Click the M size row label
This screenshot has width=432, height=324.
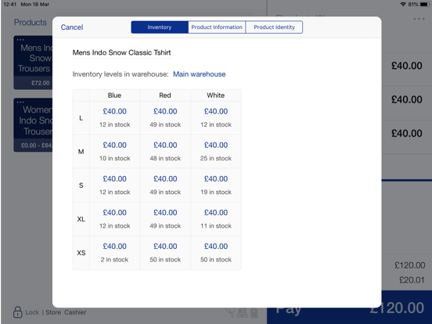coord(81,152)
